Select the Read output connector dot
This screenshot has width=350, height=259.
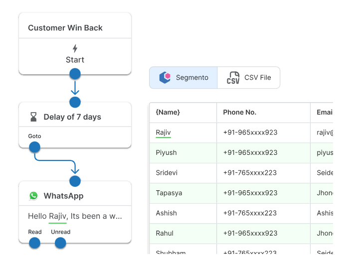coord(34,243)
